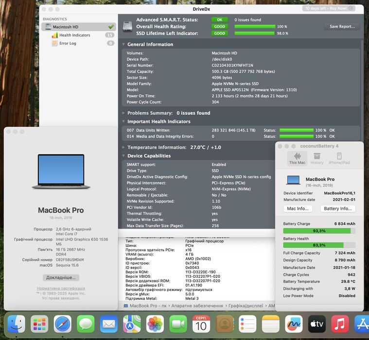Click macOS Sequoia 15.6 text

[x=67, y=265]
